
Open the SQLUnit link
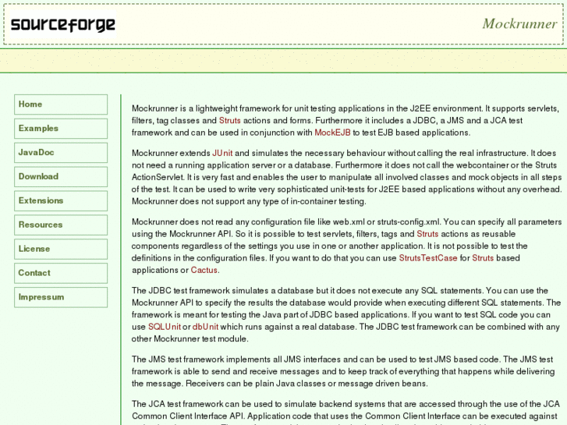click(164, 327)
